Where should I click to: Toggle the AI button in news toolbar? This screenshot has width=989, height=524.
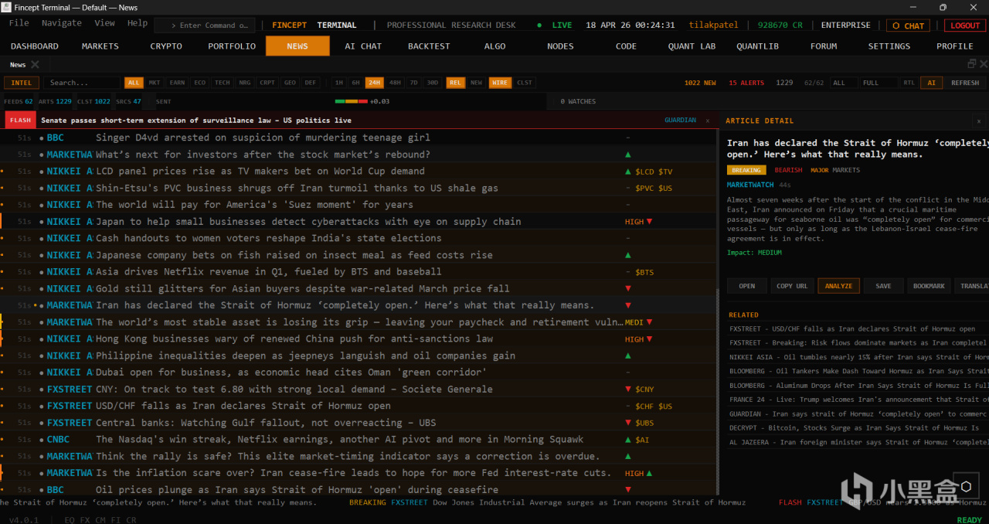pyautogui.click(x=931, y=83)
